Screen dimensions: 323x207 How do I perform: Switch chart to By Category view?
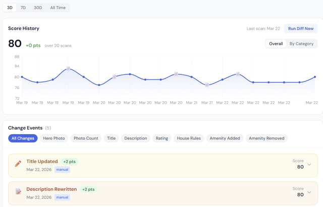[301, 44]
